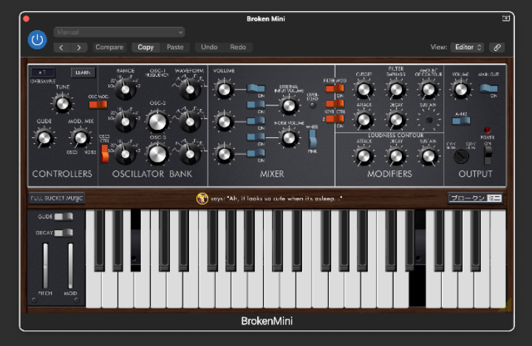
Task: Click the Amount of Contour knob
Action: pos(428,89)
